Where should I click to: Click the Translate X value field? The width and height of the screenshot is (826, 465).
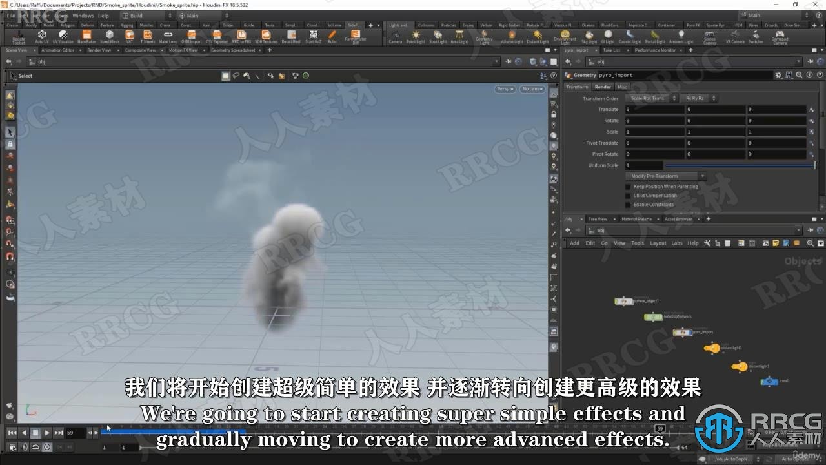tap(654, 110)
